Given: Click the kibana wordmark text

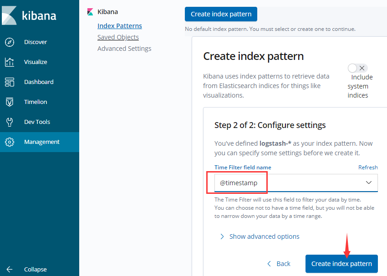Looking at the screenshot, I should click(39, 15).
